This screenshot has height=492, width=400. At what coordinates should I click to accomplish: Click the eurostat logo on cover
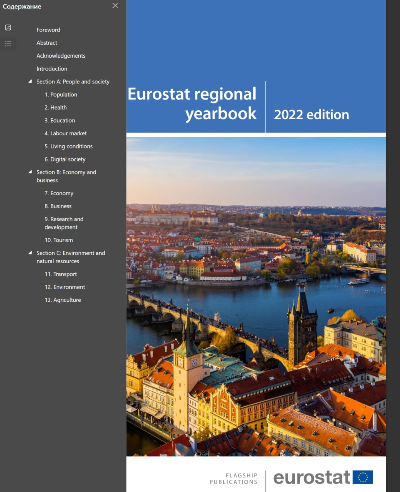pyautogui.click(x=323, y=477)
